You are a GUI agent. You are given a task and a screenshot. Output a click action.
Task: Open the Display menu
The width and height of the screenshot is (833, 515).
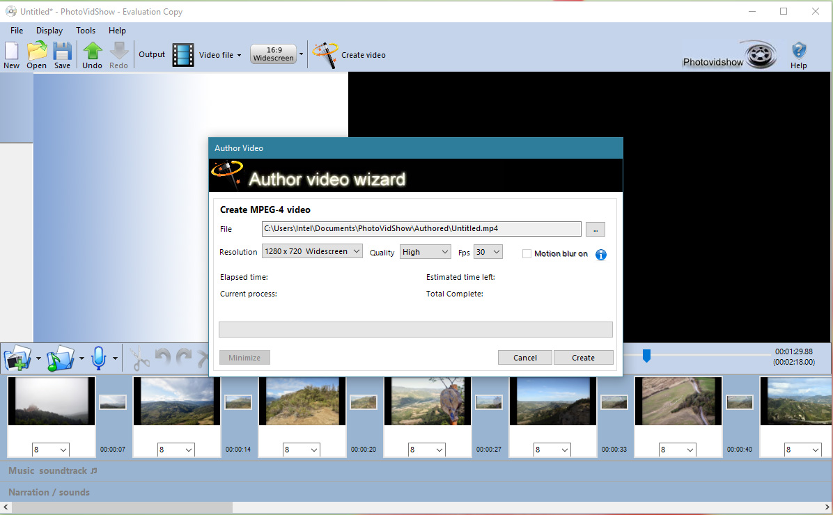(49, 31)
